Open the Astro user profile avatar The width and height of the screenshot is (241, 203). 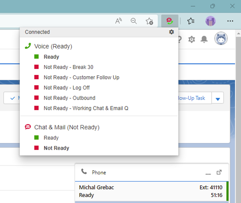click(221, 38)
